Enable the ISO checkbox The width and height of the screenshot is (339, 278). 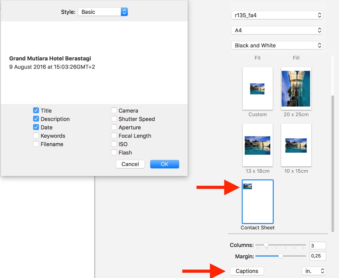coord(114,144)
